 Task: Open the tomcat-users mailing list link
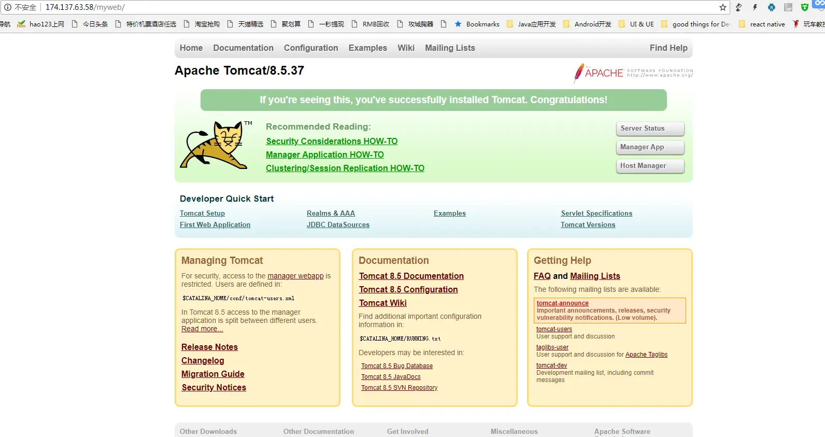[x=554, y=329]
